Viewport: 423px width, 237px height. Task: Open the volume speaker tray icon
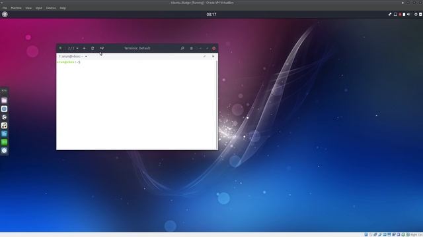(408, 14)
